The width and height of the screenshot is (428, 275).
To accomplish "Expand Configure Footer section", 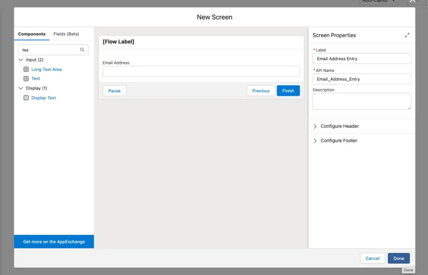I will point(315,141).
